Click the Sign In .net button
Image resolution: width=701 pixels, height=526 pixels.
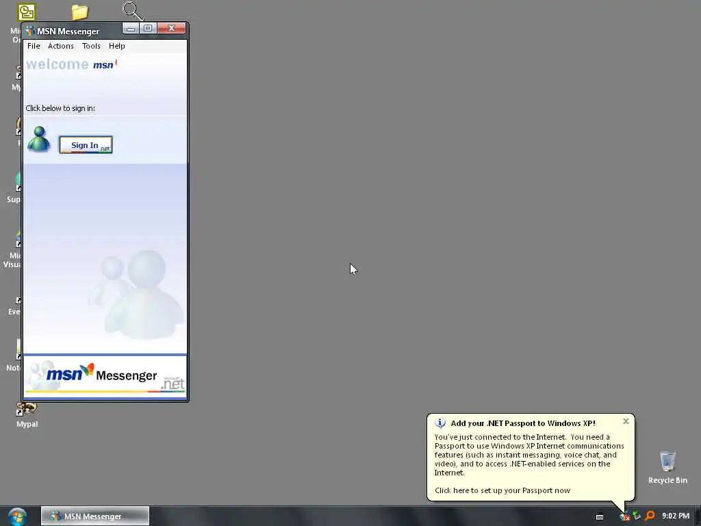pos(86,145)
